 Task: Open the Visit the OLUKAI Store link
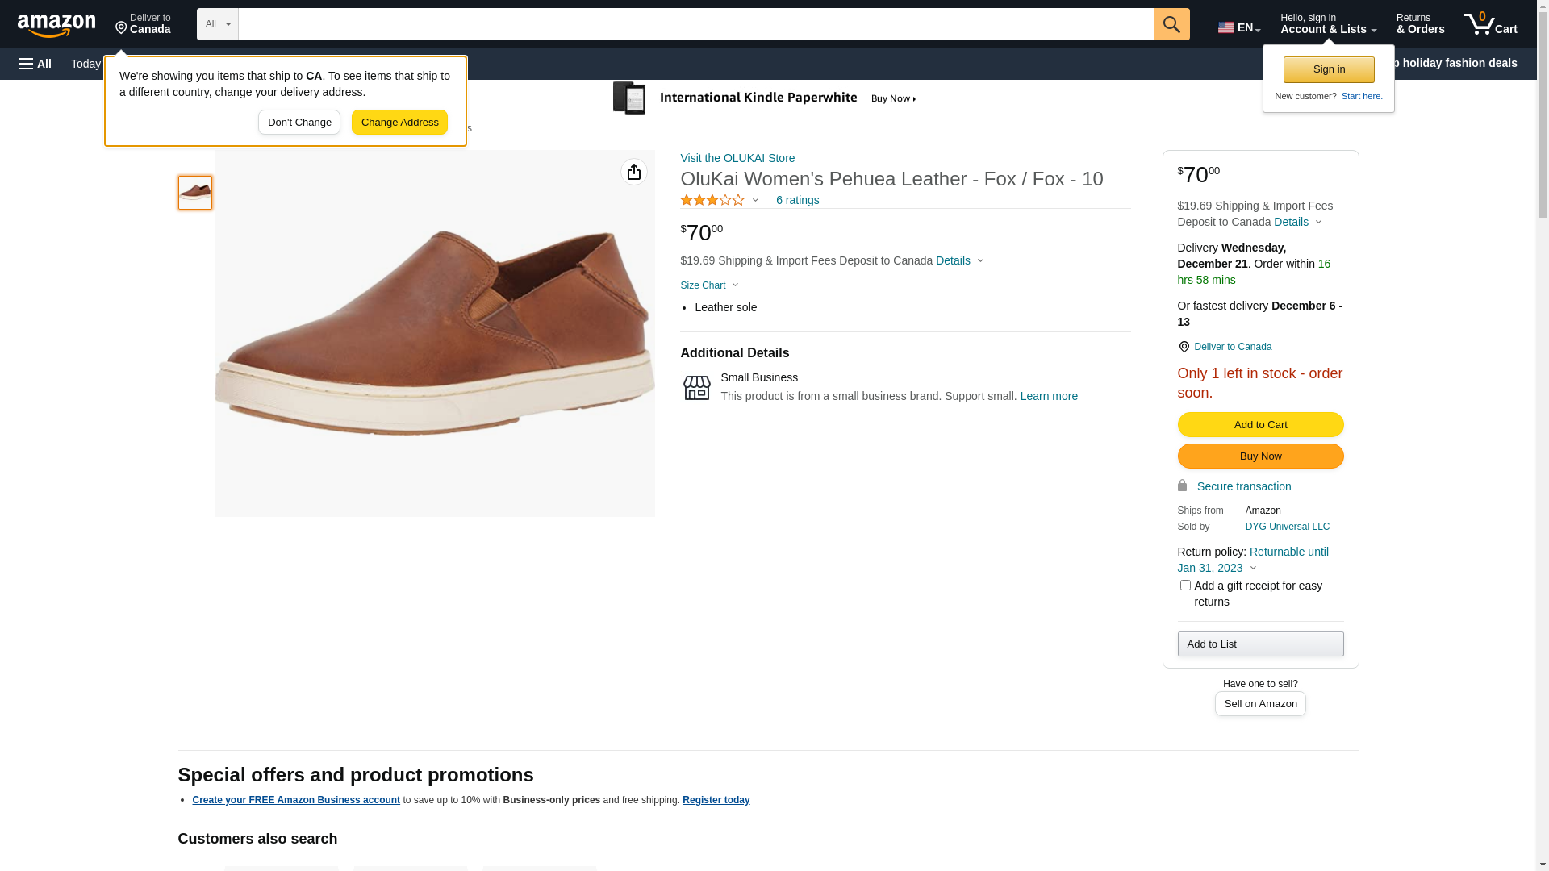click(x=737, y=158)
